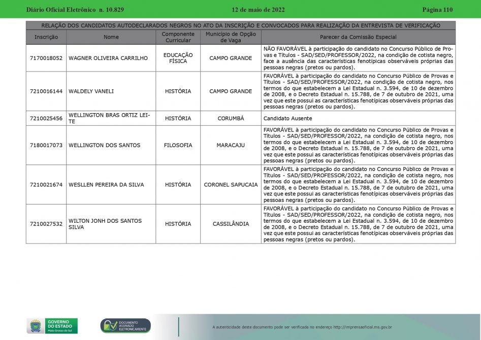Click inscription number 7170018052
The height and width of the screenshot is (340, 481).
pos(46,58)
